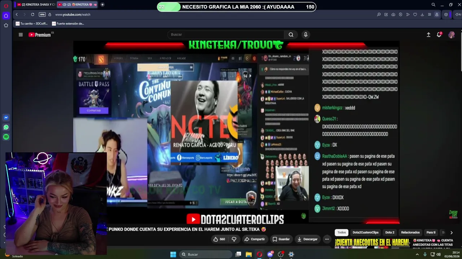Screen dimensions: 462x259
Task: Open Task View on the taskbar
Action: (238, 254)
